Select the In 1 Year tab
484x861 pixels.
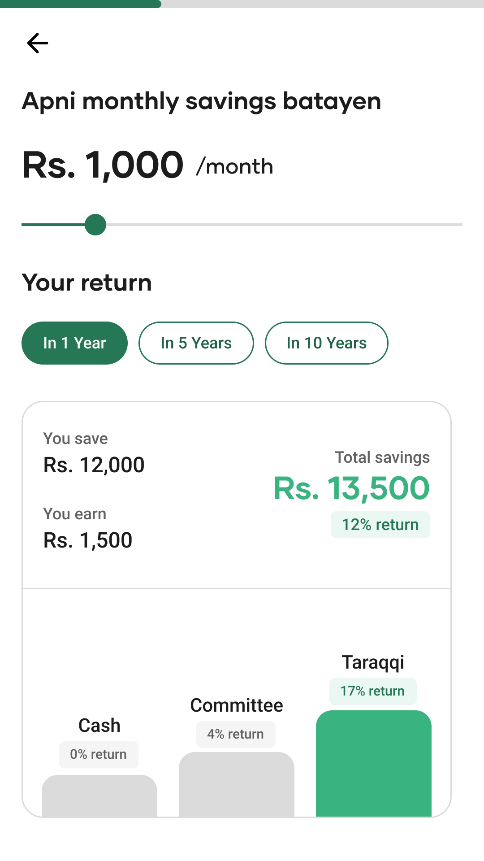74,343
